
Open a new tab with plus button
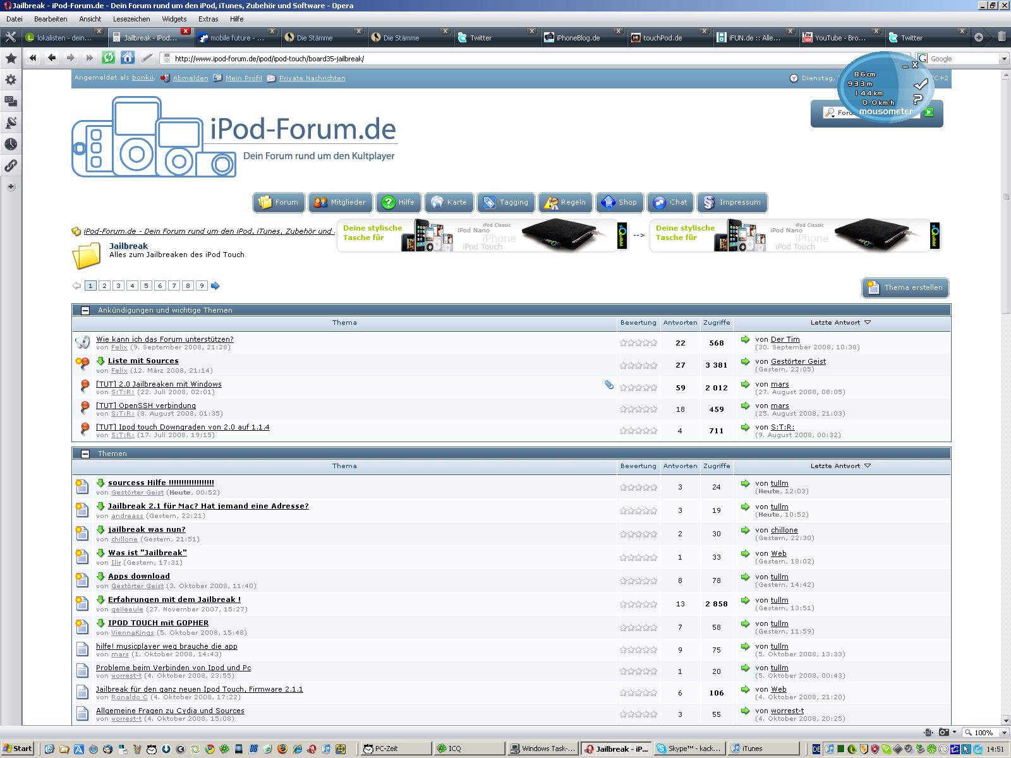[x=978, y=37]
